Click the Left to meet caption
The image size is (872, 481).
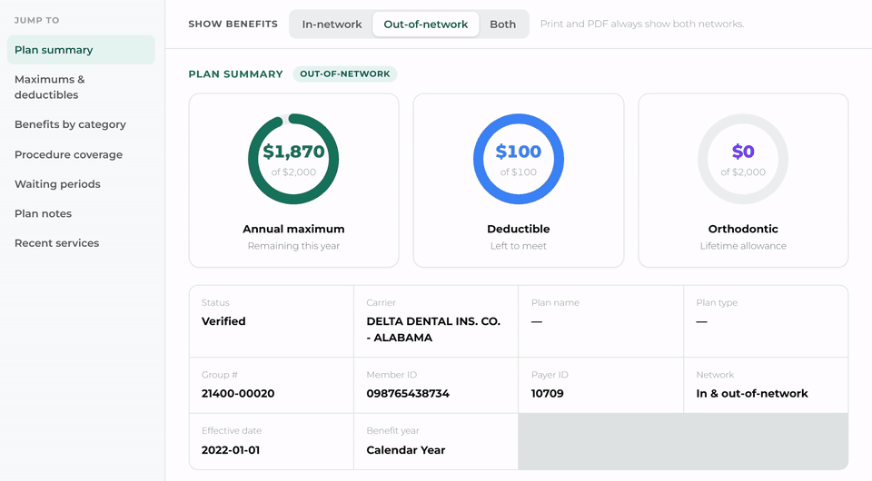[519, 246]
